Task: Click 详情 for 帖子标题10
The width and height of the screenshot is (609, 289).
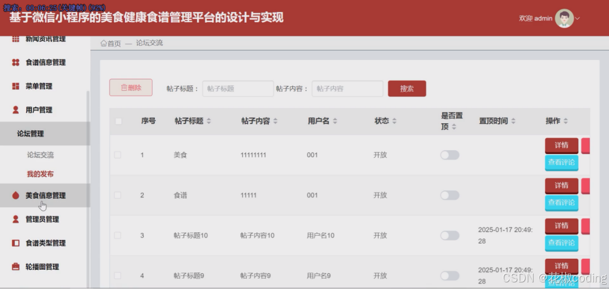Action: [562, 226]
